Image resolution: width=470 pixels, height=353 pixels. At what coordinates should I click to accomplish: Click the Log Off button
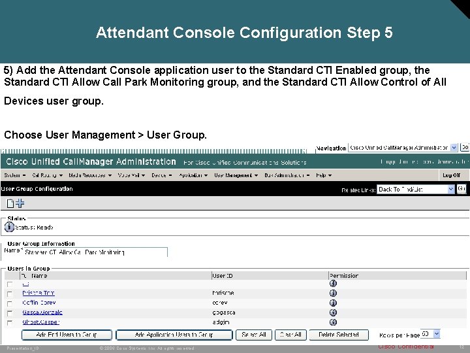click(451, 175)
